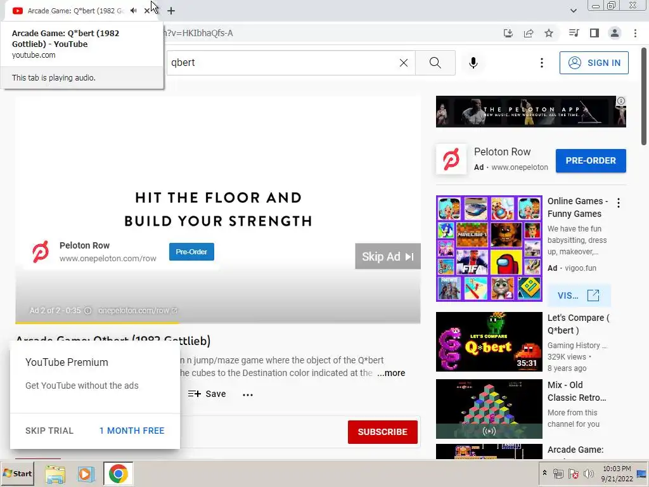Click the PRE-ORDER button in sidebar

pyautogui.click(x=591, y=160)
